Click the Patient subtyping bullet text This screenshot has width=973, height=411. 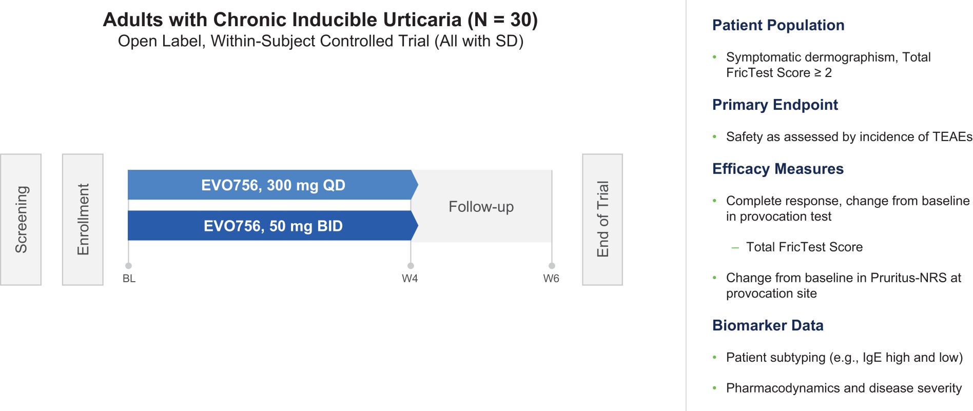coord(844,358)
